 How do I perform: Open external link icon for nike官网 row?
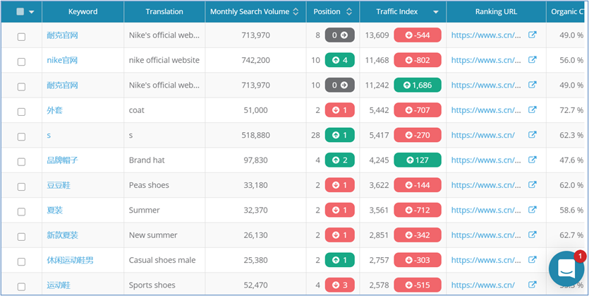(x=533, y=60)
